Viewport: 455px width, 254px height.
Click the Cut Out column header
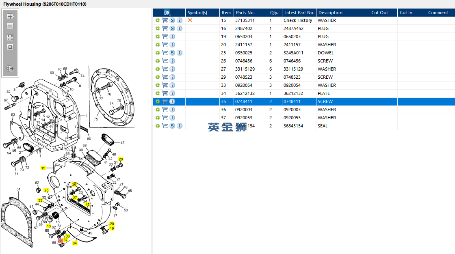(383, 13)
